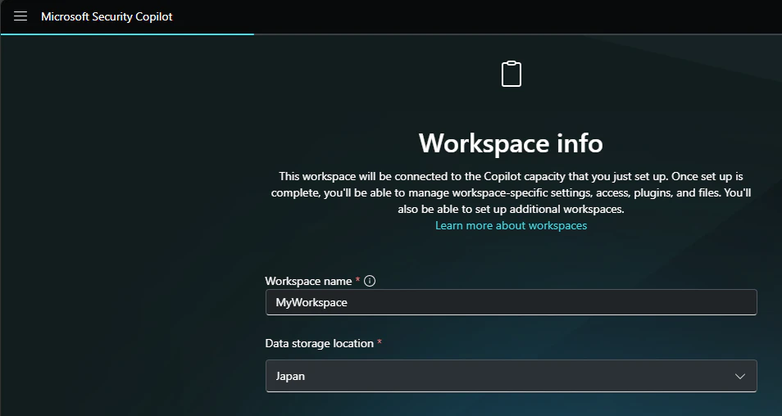Click the workspace description paragraph
The width and height of the screenshot is (782, 416).
pos(511,192)
